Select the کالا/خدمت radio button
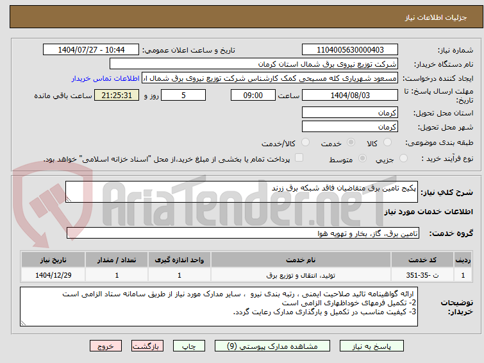Viewport: 484px width, 363px height. click(x=305, y=142)
